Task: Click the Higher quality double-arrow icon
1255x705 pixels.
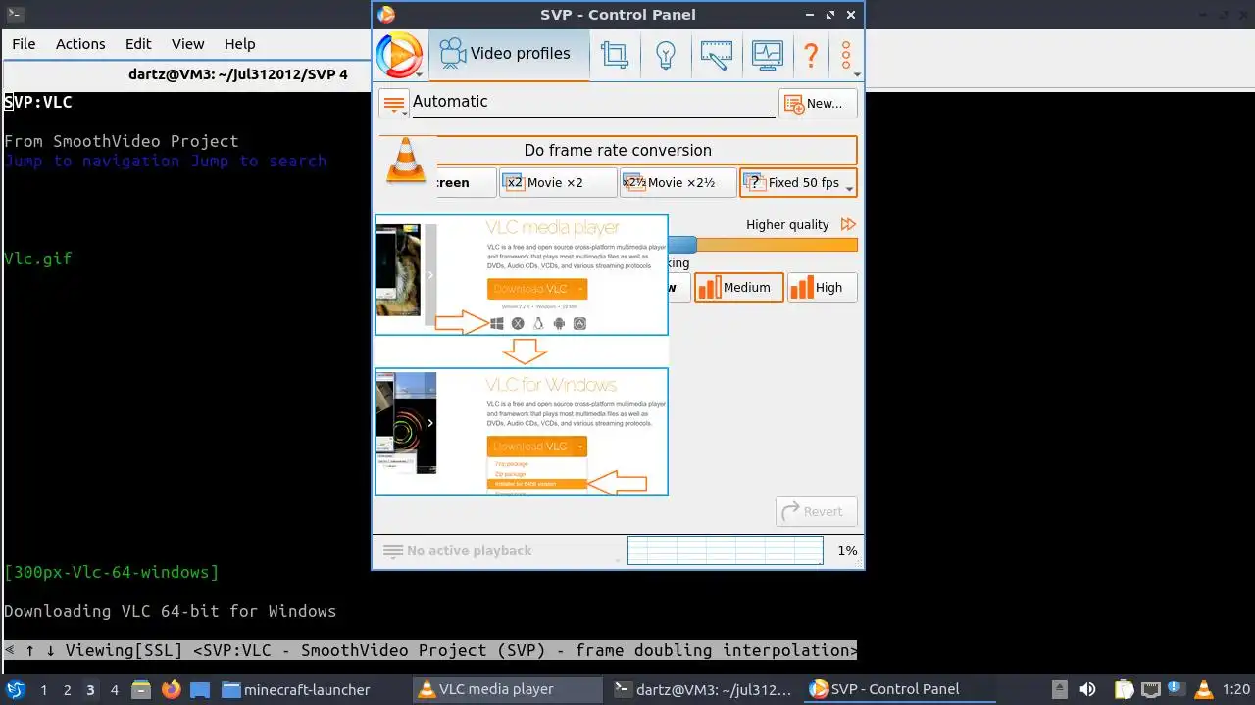Action: pos(849,224)
